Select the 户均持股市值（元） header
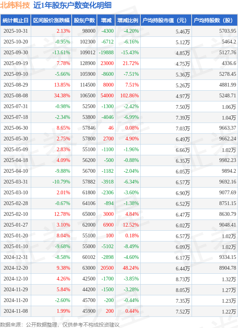Image resolution: width=238 pixels, height=328 pixels. click(x=166, y=20)
